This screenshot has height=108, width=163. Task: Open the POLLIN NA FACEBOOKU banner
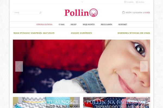click(x=117, y=102)
